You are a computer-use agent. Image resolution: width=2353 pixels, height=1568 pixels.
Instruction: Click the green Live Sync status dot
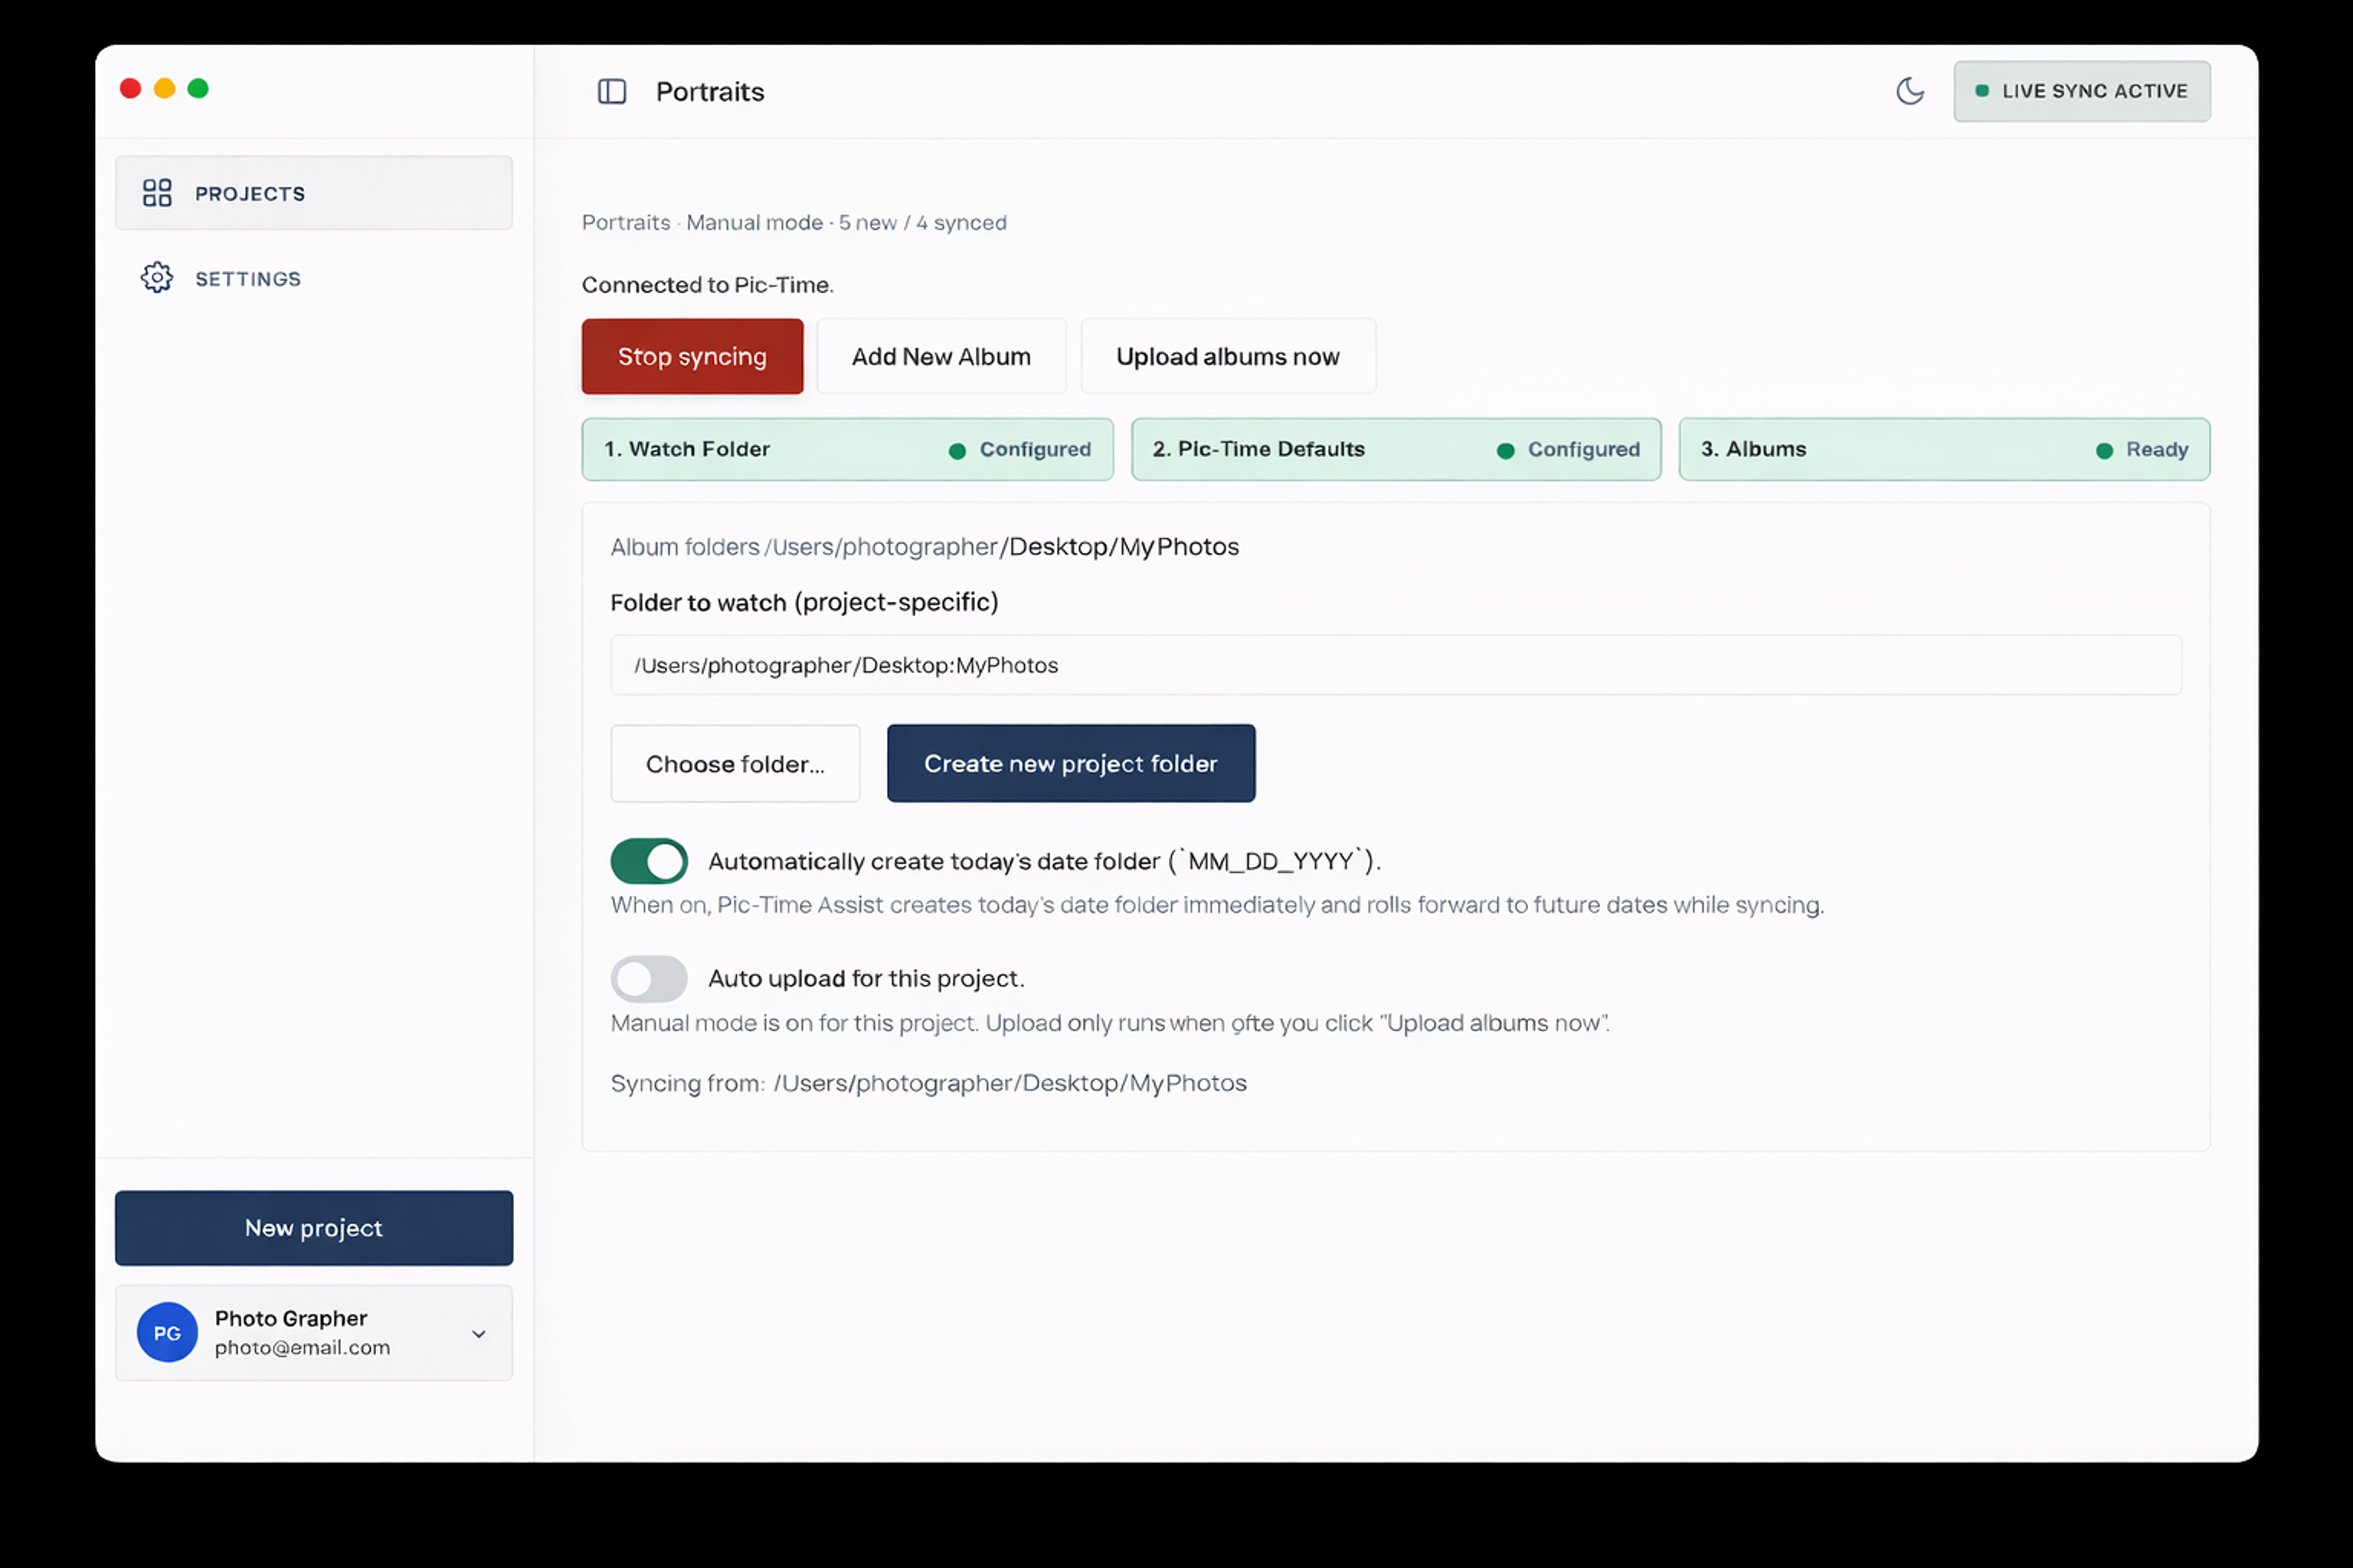click(x=1981, y=91)
